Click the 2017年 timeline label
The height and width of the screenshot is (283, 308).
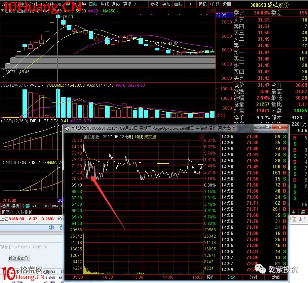[9, 201]
